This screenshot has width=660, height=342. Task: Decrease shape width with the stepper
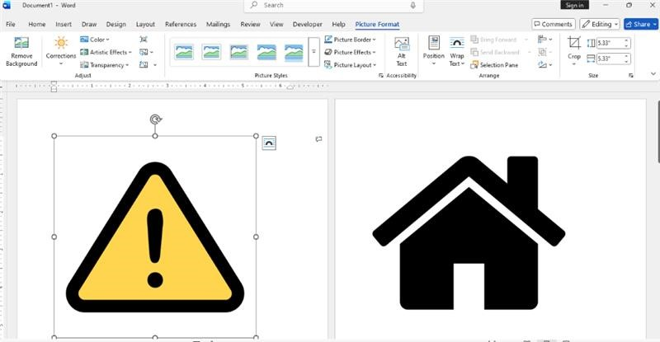(627, 61)
